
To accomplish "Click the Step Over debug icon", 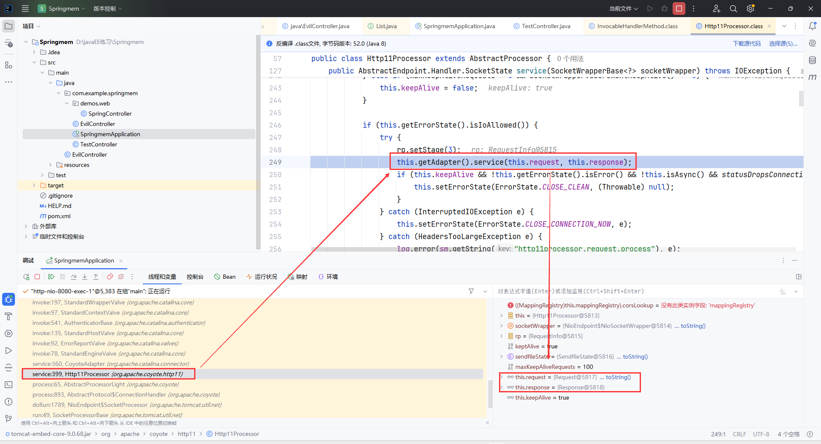I will pos(74,277).
